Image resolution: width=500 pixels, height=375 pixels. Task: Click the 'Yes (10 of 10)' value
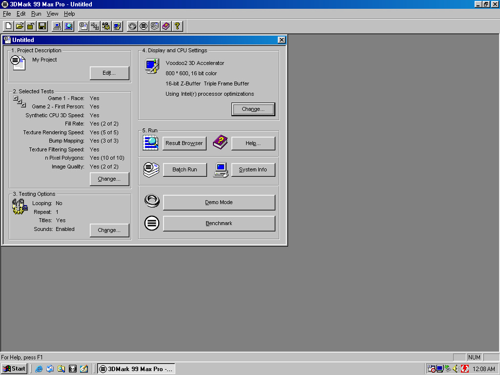(107, 158)
